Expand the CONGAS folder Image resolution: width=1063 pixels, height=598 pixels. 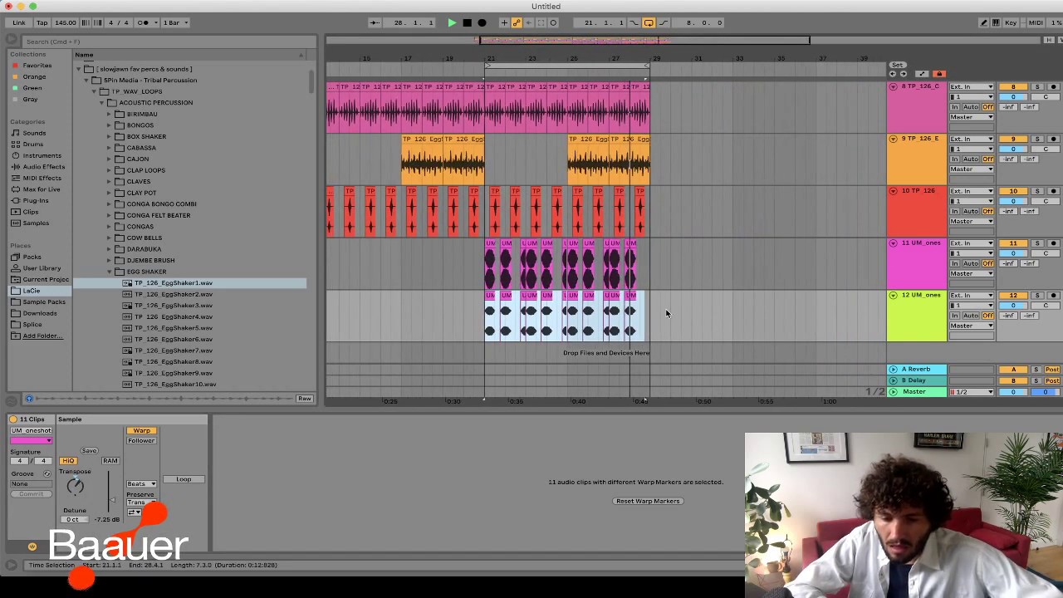[x=109, y=227]
